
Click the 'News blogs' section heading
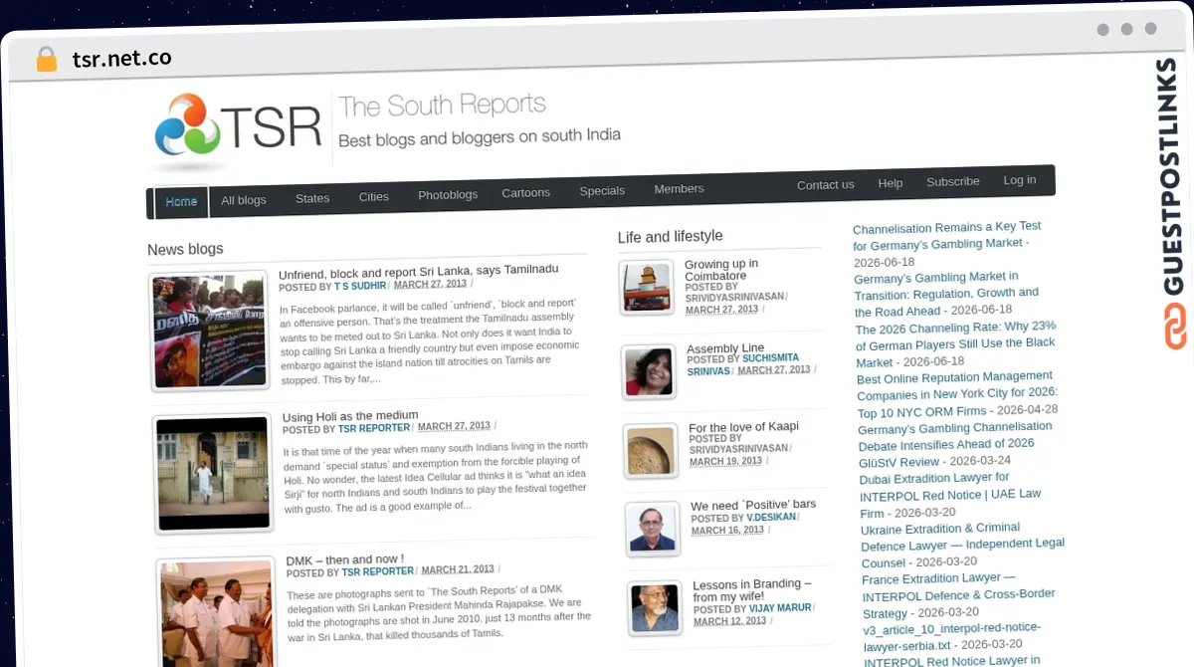tap(185, 249)
